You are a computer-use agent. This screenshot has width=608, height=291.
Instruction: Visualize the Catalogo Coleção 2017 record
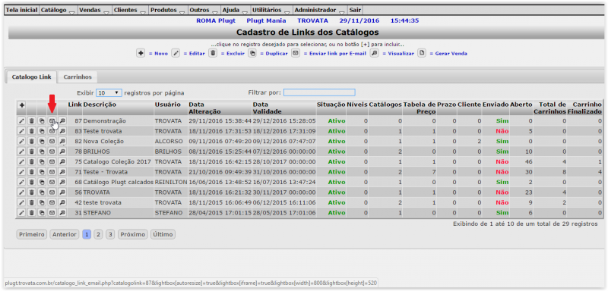(62, 161)
